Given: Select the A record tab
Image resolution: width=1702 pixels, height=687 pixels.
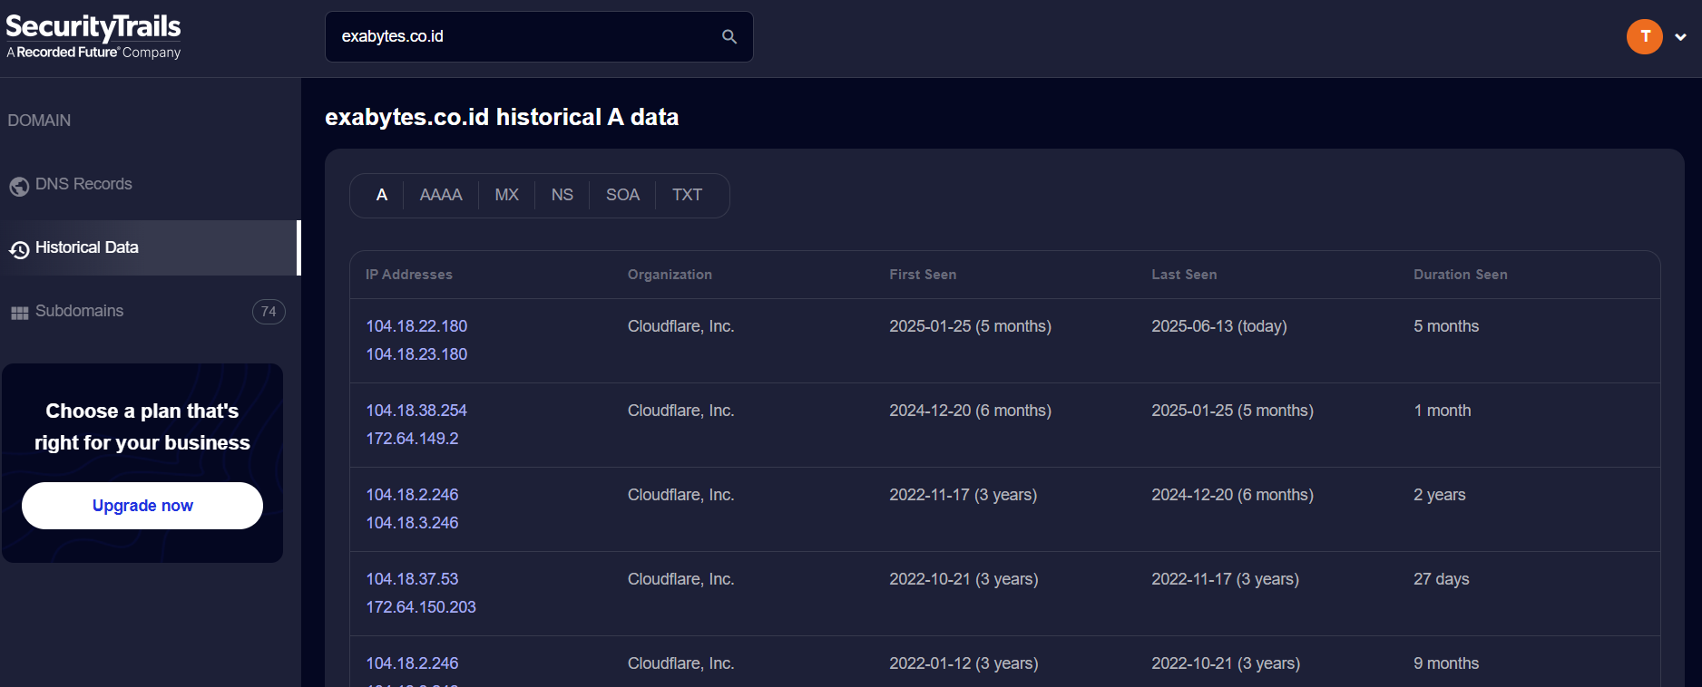Looking at the screenshot, I should [382, 195].
